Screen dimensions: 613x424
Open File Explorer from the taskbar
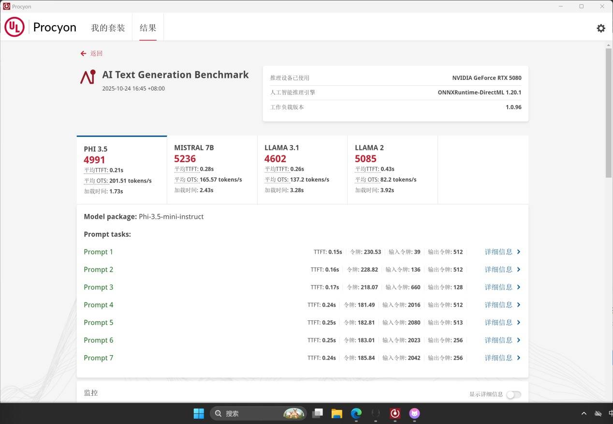coord(337,413)
